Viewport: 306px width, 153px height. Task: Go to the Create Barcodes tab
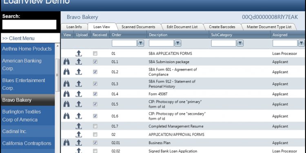click(222, 27)
